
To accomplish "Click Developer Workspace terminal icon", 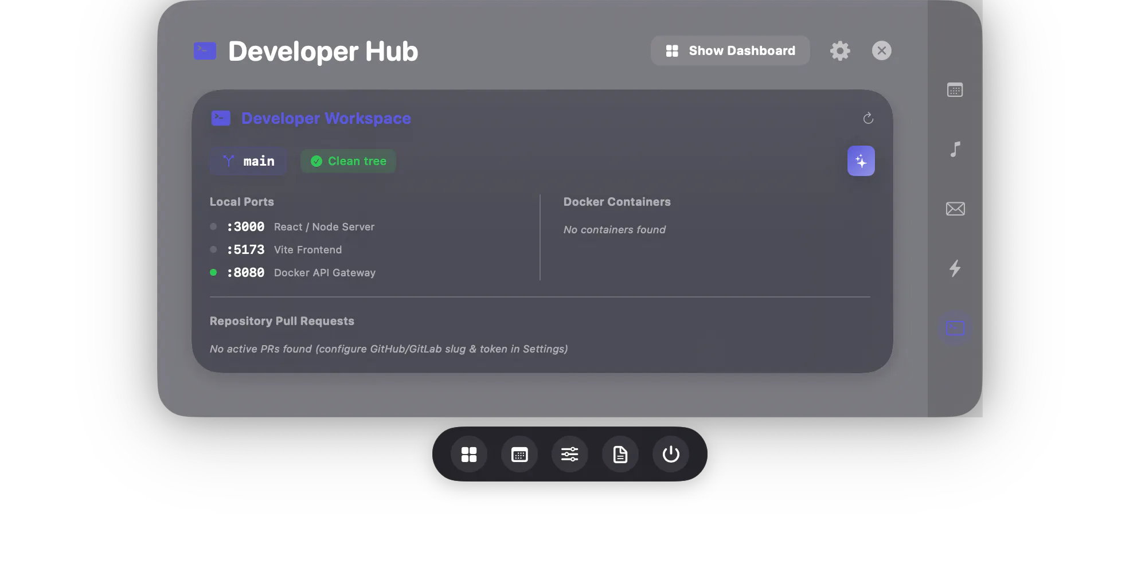I will coord(221,118).
